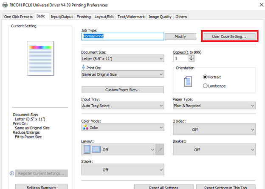Click the orientation page preview icon
The width and height of the screenshot is (265, 189).
pyautogui.click(x=188, y=81)
